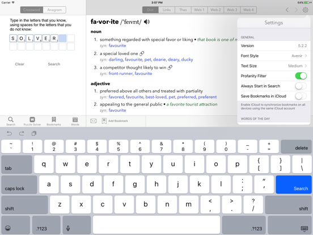The image size is (313, 235).
Task: Open the 'ducky' synonym link
Action: pos(187,60)
